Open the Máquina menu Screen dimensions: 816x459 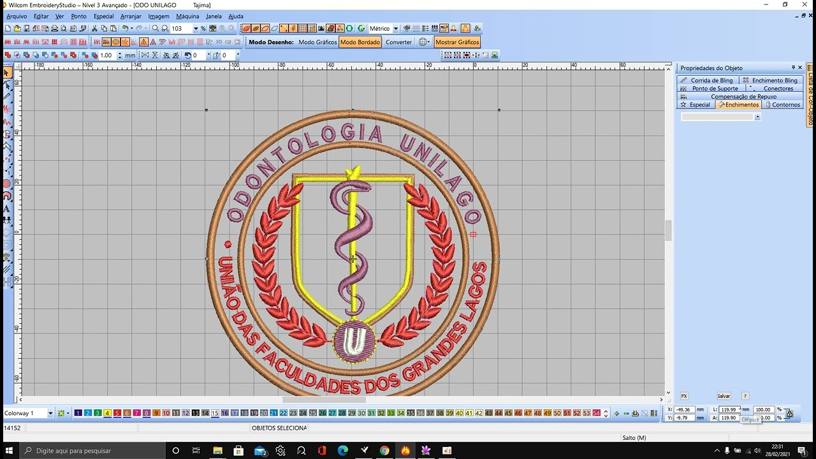pos(187,16)
